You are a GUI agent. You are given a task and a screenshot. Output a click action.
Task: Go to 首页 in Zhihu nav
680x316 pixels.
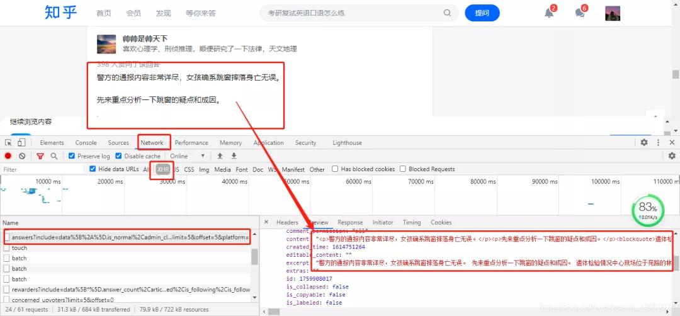[x=104, y=13]
